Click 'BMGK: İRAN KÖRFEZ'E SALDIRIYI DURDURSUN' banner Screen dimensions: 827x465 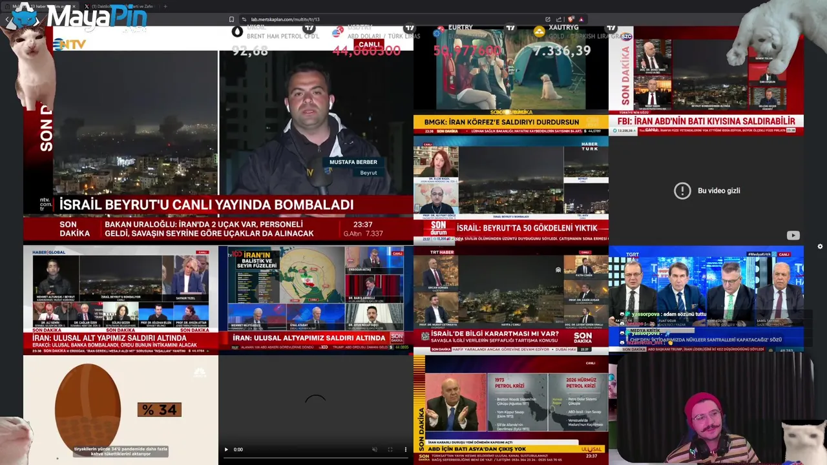[501, 121]
